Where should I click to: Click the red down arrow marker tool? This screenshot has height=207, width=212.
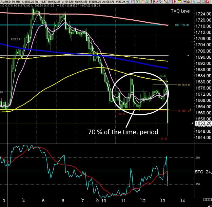pos(175,2)
